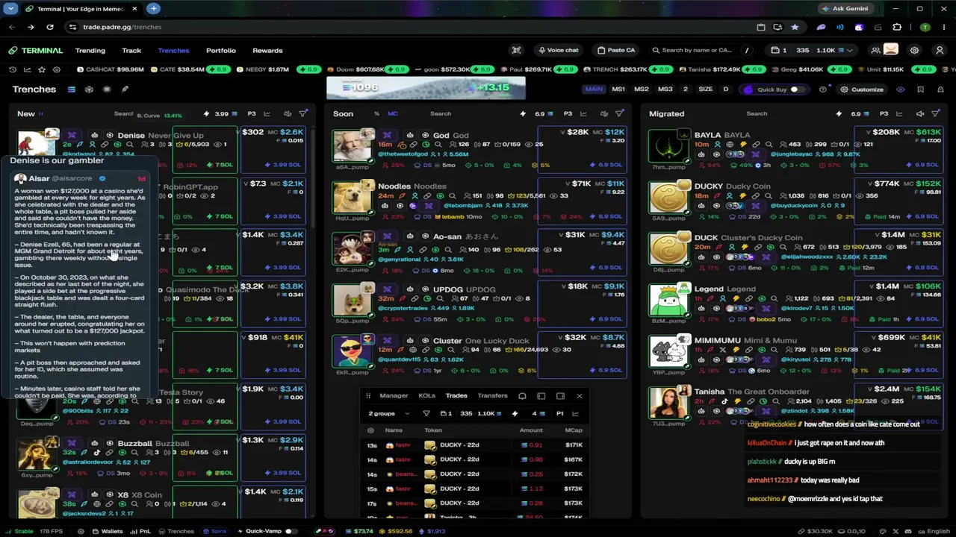Open the English language selector
The image size is (956, 537).
click(933, 531)
